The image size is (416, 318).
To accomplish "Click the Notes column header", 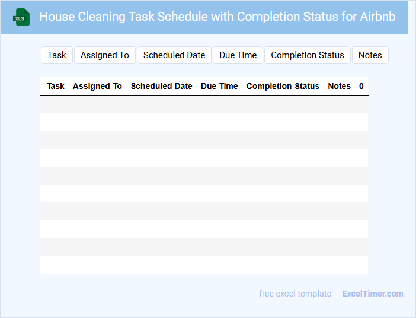I will click(x=340, y=86).
